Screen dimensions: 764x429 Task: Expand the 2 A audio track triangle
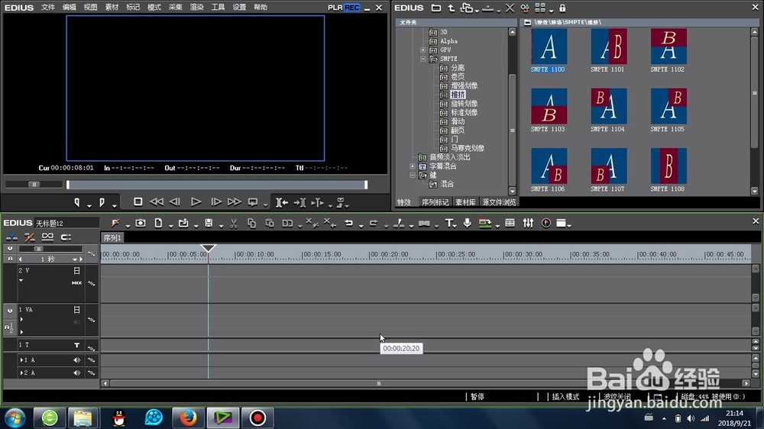pos(21,373)
